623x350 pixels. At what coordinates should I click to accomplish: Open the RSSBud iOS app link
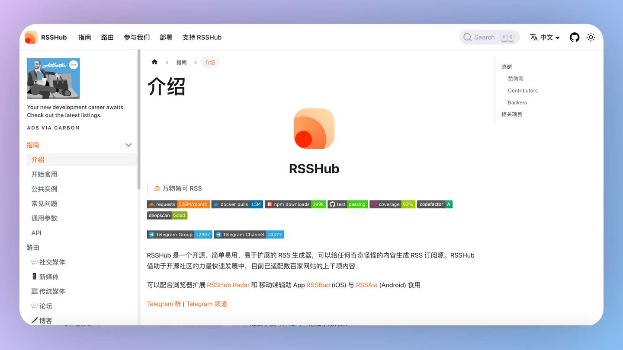(x=318, y=285)
